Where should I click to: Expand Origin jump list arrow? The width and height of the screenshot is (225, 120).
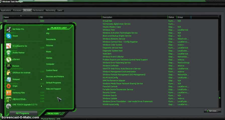point(41,86)
